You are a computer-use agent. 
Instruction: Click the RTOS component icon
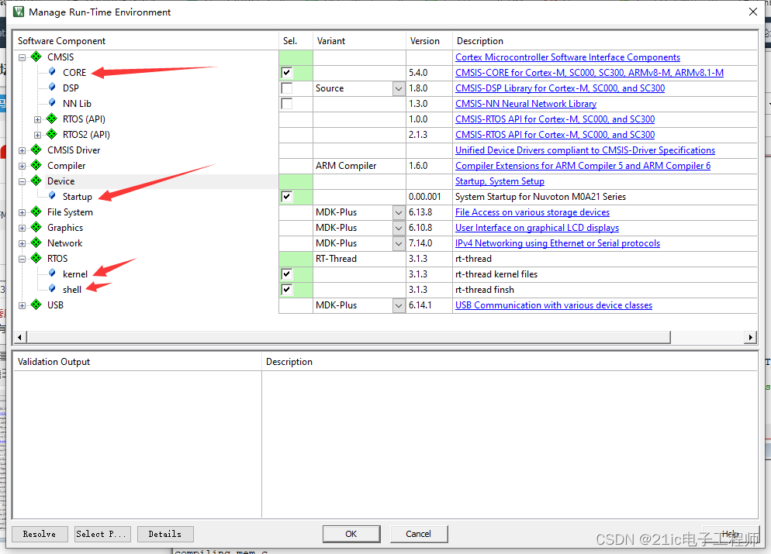coord(36,258)
